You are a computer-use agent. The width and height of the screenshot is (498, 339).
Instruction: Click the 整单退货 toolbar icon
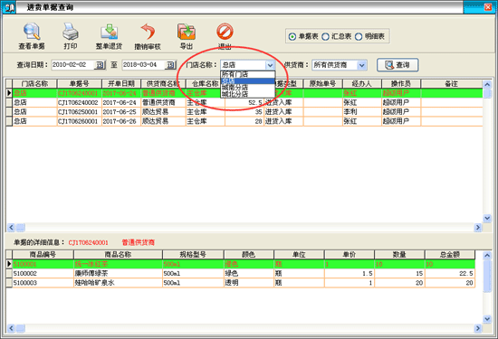coord(109,32)
